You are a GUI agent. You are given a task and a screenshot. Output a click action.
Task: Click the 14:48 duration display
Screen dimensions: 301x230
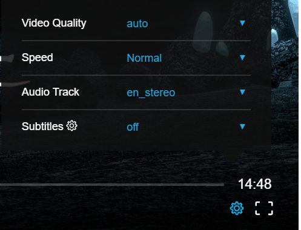255,184
